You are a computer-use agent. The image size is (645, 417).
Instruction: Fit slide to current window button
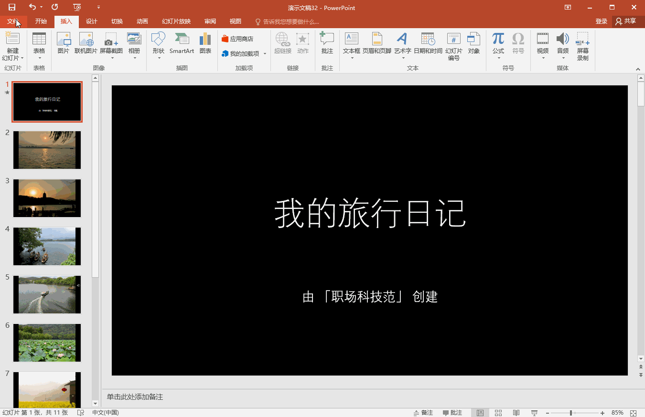[634, 413]
